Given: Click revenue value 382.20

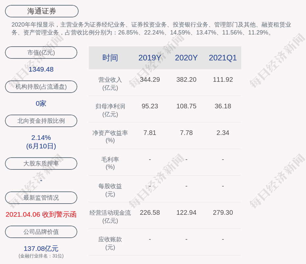Looking at the screenshot, I should (186, 80).
